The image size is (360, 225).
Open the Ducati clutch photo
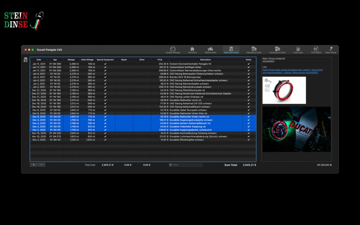pos(297,129)
